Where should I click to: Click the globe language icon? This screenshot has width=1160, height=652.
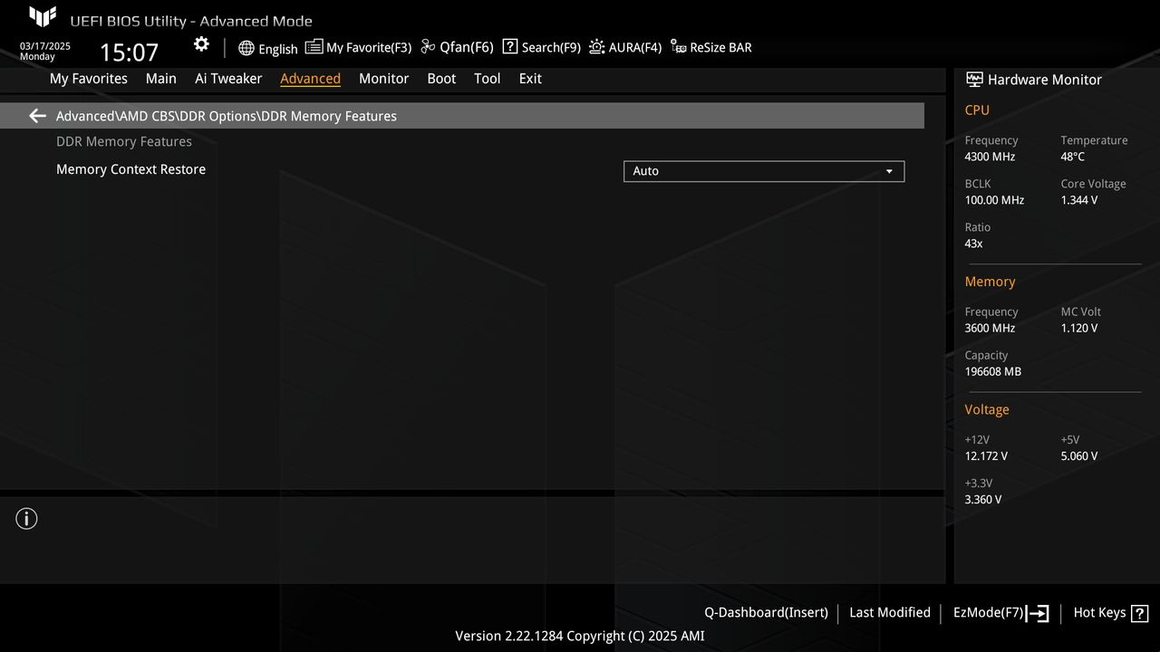[x=246, y=48]
